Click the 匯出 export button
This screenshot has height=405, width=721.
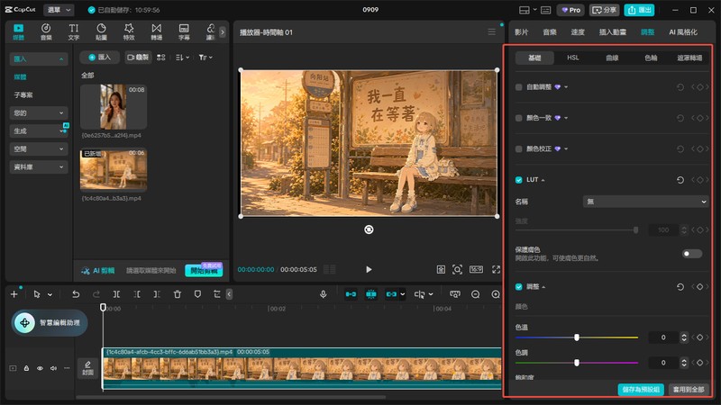639,10
